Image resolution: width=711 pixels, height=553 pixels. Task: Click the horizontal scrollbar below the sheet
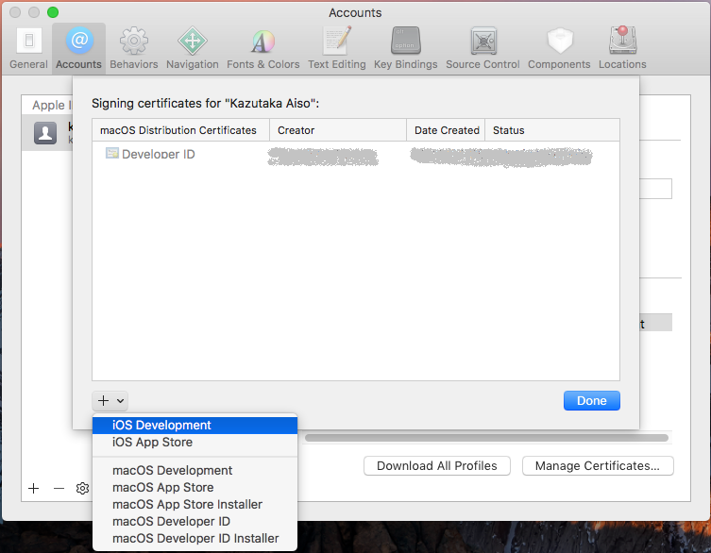486,438
